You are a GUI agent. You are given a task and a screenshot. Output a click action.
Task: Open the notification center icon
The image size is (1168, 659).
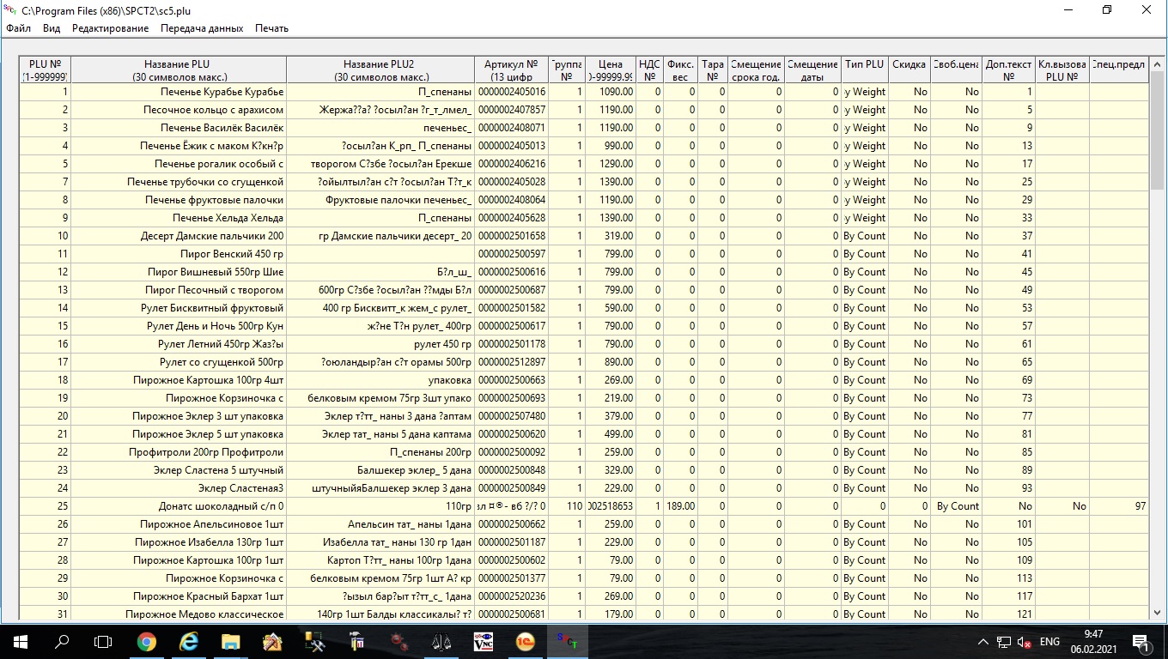pos(1141,642)
